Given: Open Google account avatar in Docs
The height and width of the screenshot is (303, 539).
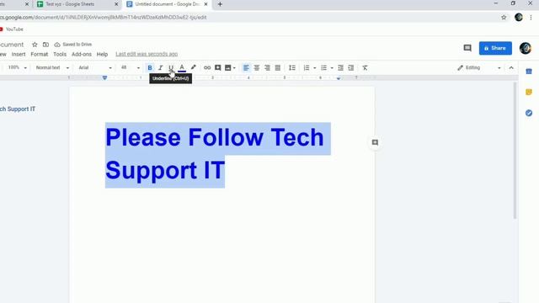Looking at the screenshot, I should (x=526, y=48).
